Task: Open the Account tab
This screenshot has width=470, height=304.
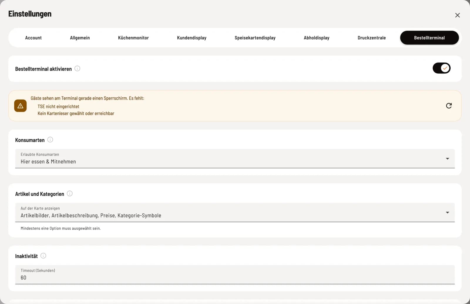Action: [x=33, y=38]
